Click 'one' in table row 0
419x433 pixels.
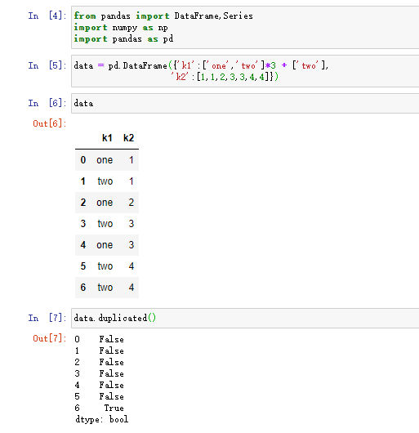(x=105, y=160)
